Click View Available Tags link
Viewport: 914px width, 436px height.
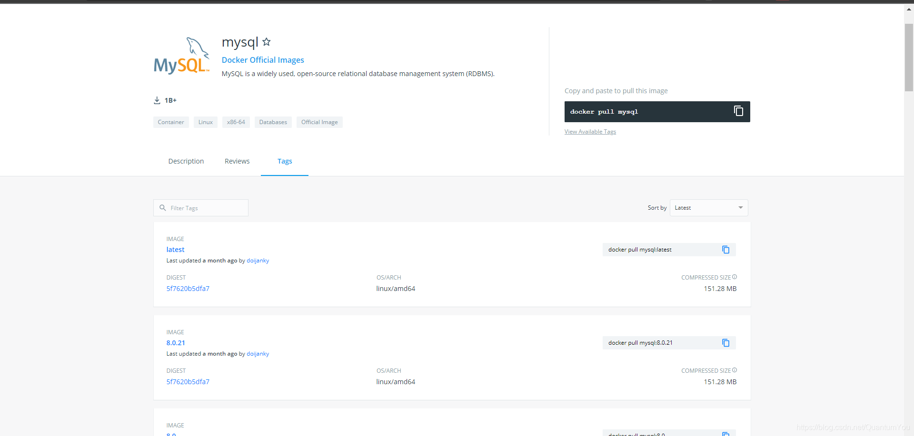590,132
